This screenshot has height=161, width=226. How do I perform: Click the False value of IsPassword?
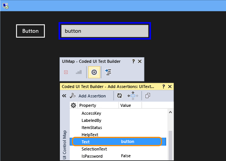tap(126, 156)
